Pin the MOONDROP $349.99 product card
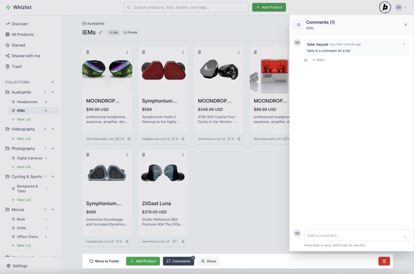The width and height of the screenshot is (414, 274). click(x=200, y=52)
